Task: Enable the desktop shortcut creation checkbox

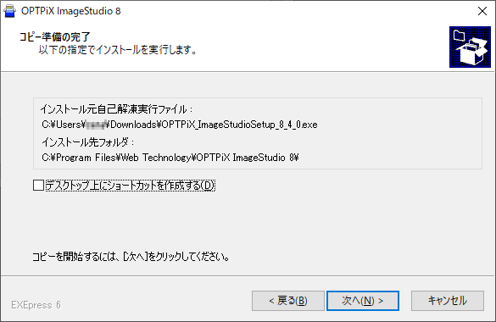Action: pyautogui.click(x=39, y=186)
